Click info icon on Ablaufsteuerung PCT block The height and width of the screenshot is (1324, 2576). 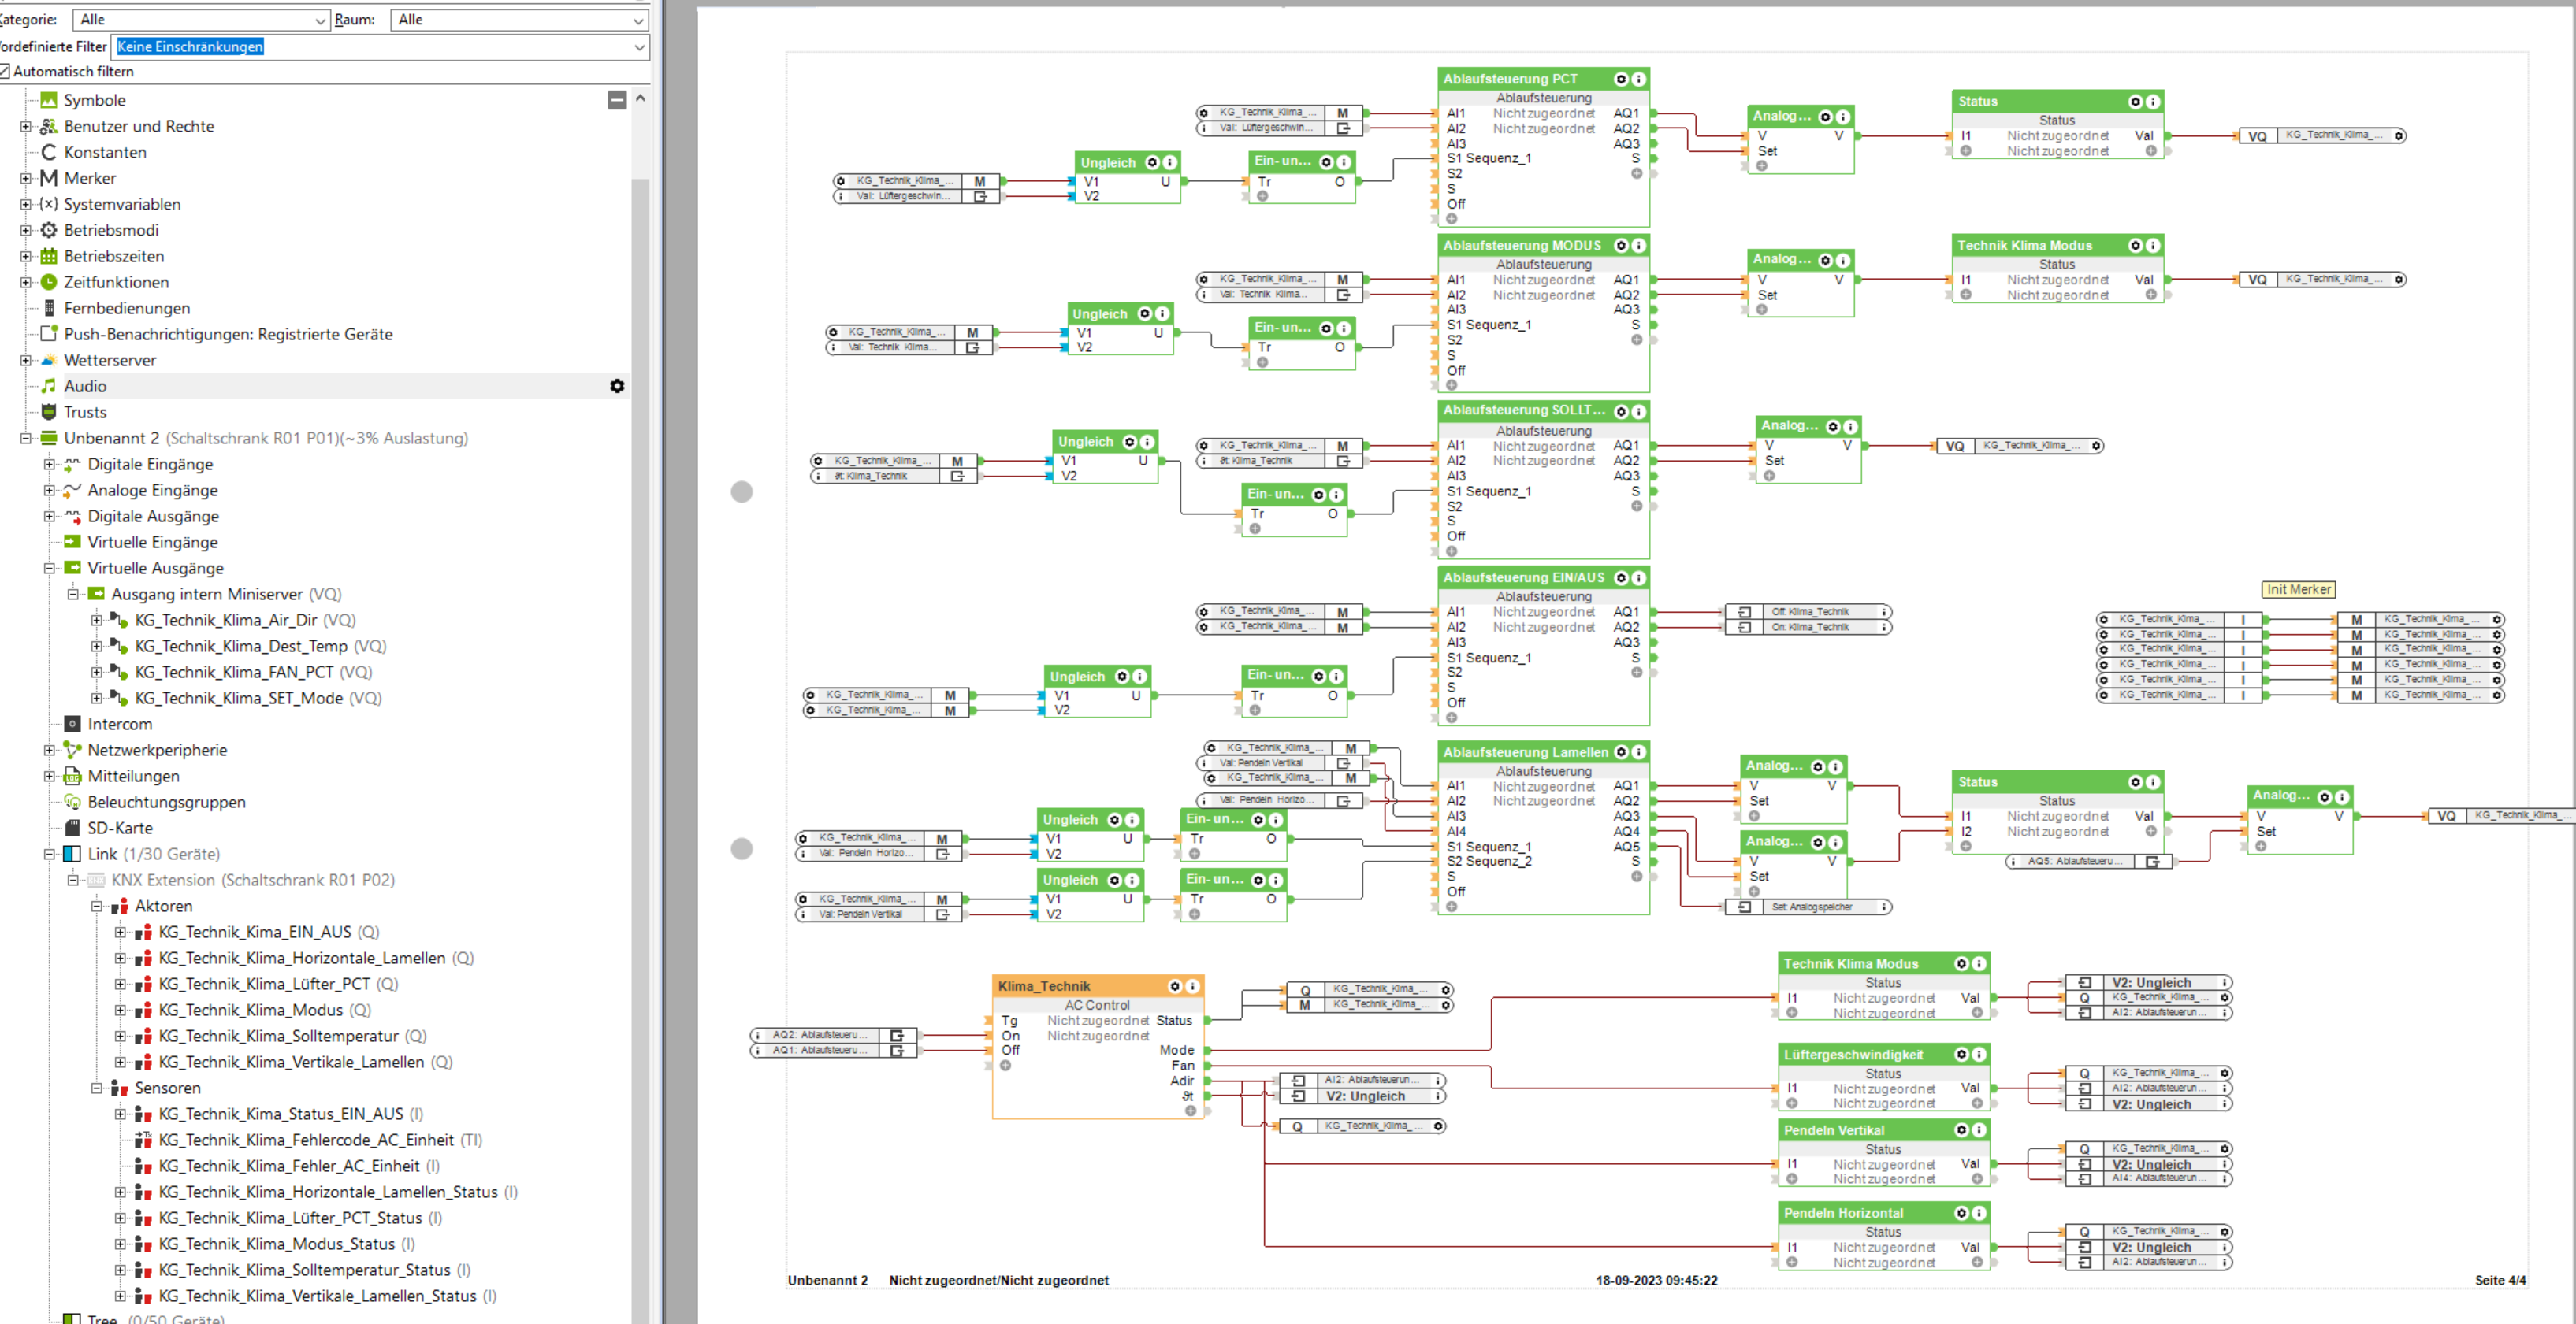[x=1638, y=79]
